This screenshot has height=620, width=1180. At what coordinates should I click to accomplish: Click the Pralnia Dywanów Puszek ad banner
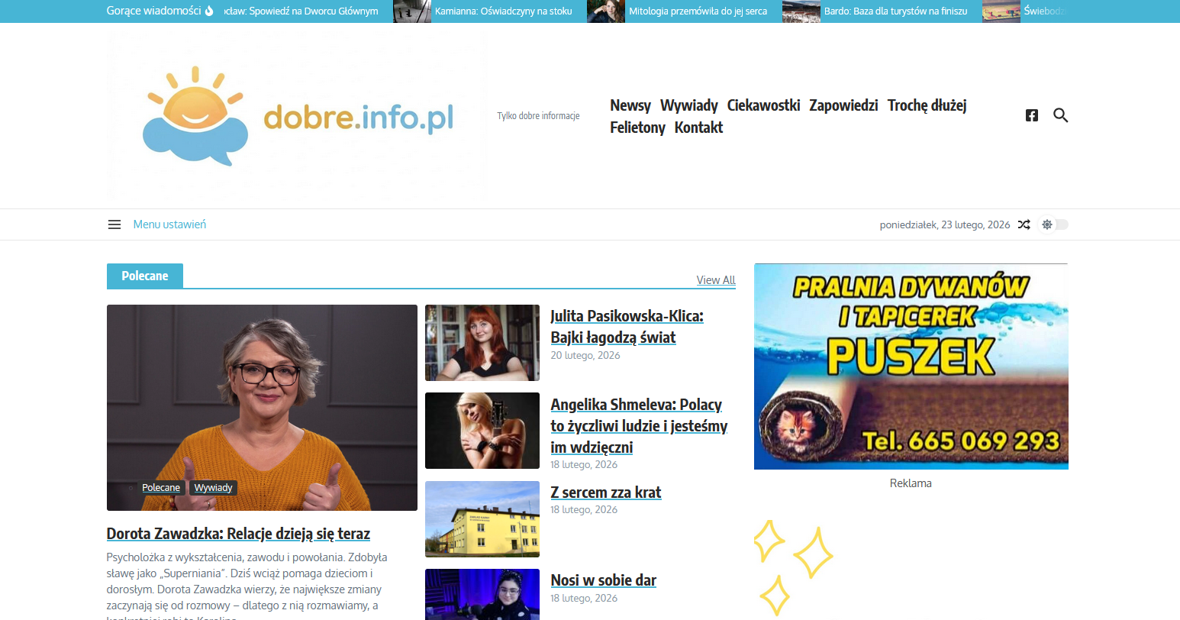[x=911, y=367]
